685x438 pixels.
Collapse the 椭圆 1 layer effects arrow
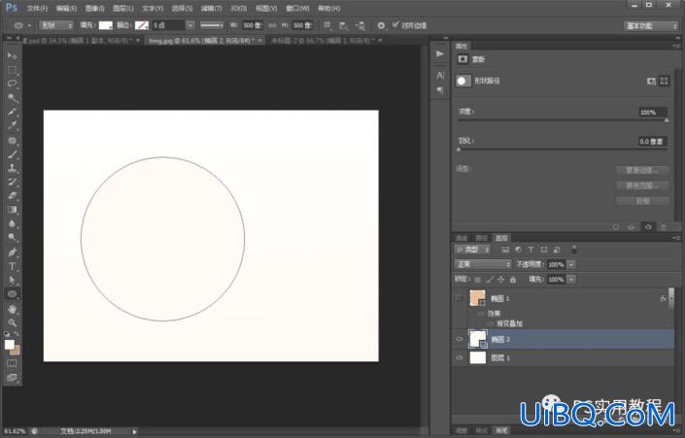click(x=671, y=298)
